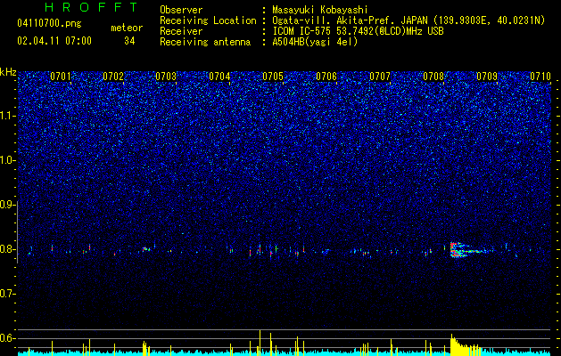The width and height of the screenshot is (561, 356).
Task: Click the 0703 time marker
Action: [166, 77]
